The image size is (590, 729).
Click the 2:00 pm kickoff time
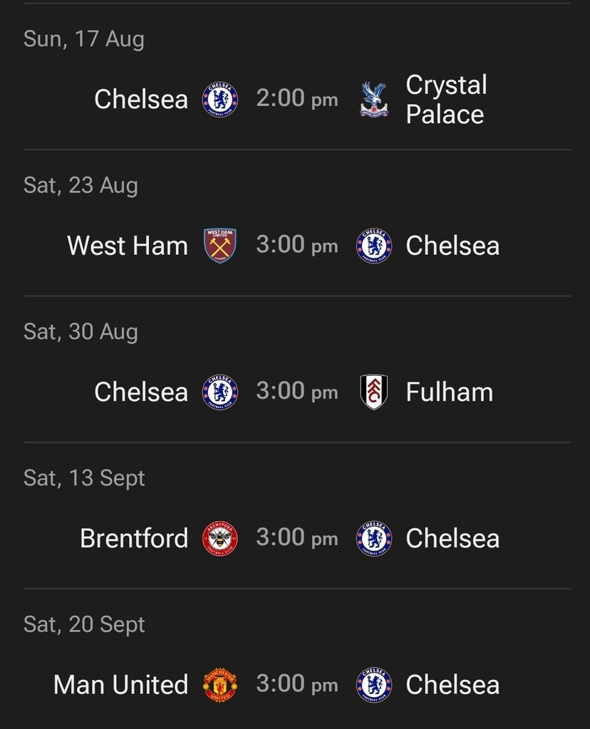(296, 99)
